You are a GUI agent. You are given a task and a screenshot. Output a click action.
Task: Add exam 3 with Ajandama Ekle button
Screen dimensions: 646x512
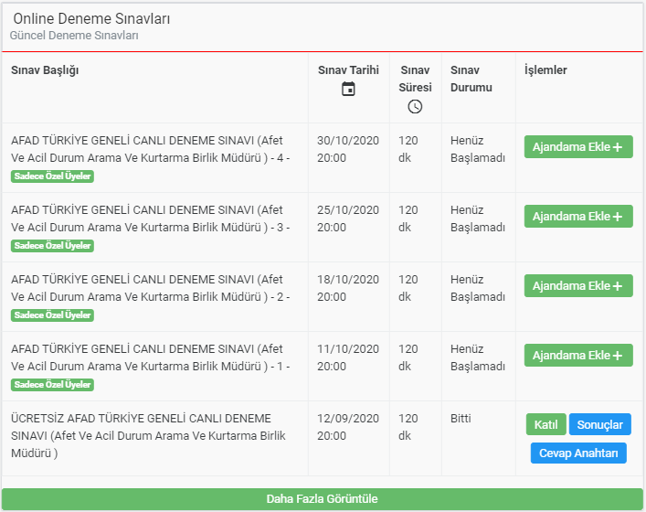[x=578, y=217]
